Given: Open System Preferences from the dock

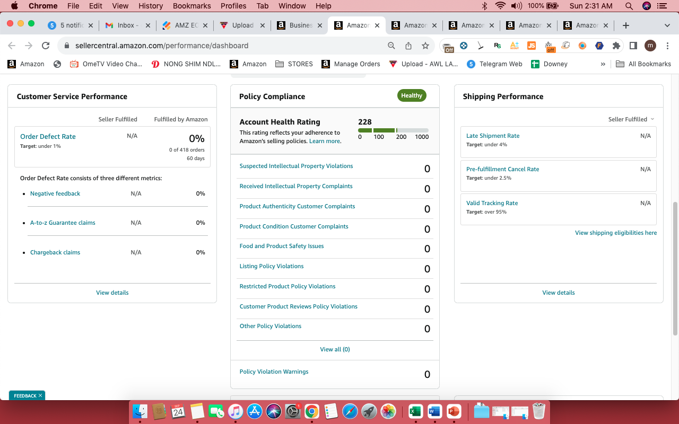Looking at the screenshot, I should tap(293, 411).
